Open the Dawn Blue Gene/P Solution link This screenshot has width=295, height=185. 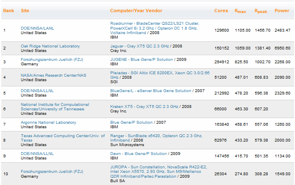[x=138, y=153]
